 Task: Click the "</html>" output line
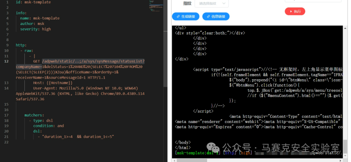183,148
